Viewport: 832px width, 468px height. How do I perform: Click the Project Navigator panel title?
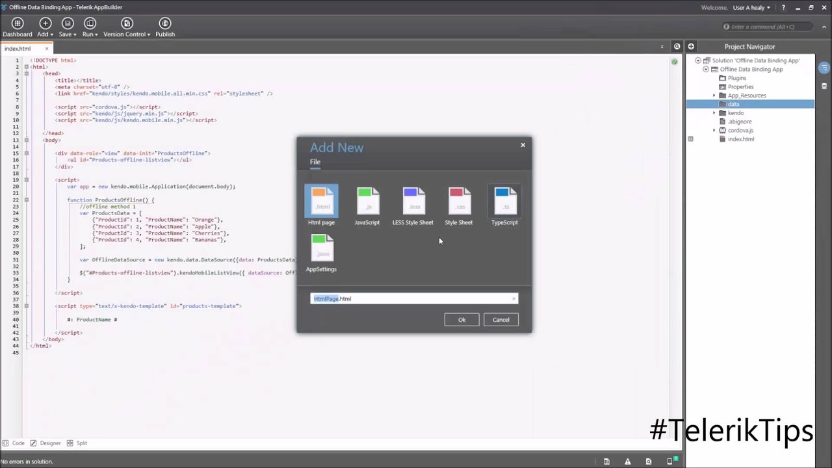749,47
